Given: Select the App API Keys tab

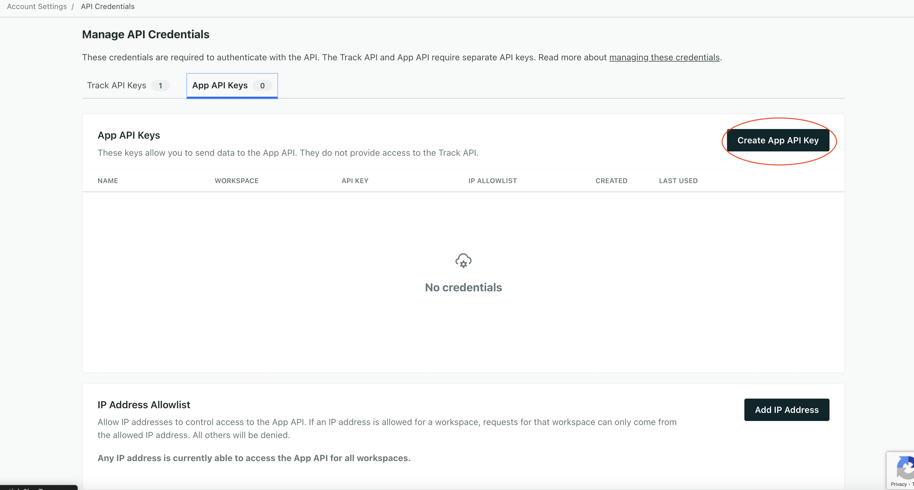Looking at the screenshot, I should 220,86.
